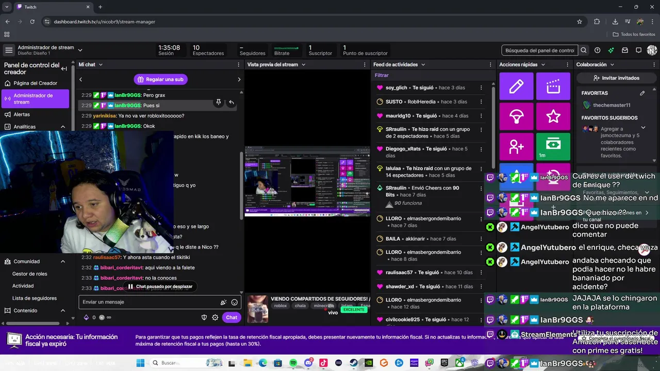Select Administrador de stream sidebar item

[35, 98]
